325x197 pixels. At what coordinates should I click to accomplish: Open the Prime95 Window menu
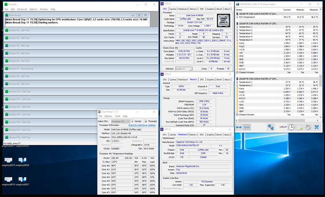click(x=44, y=9)
